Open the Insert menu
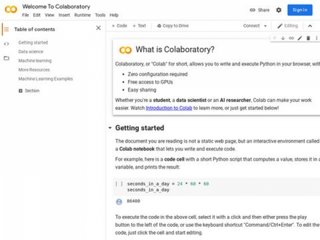This screenshot has height=240, width=320. click(64, 15)
